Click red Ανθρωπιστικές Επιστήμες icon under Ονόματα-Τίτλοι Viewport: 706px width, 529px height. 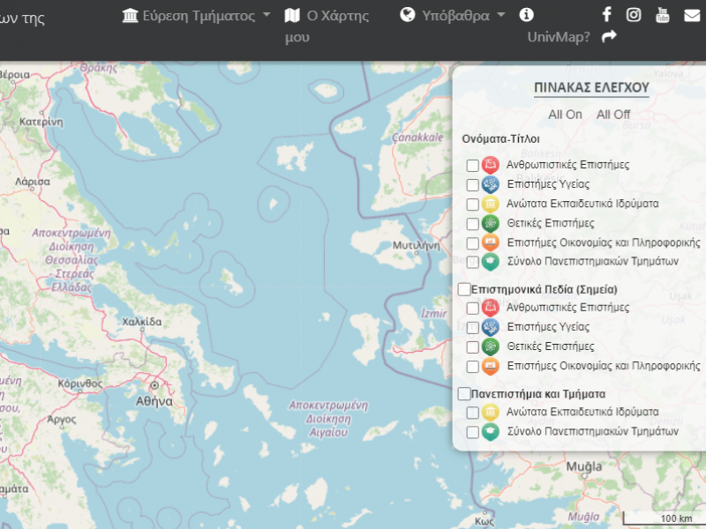tap(491, 165)
